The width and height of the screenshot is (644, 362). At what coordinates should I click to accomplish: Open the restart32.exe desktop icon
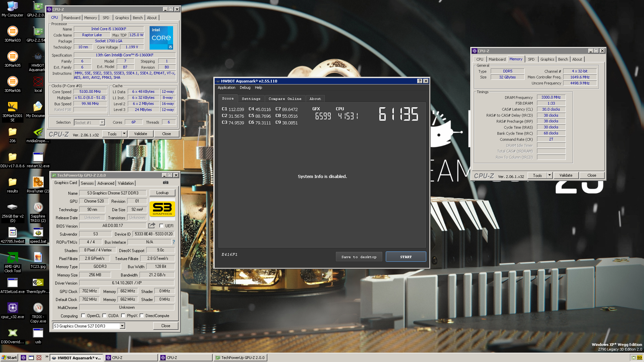38,160
